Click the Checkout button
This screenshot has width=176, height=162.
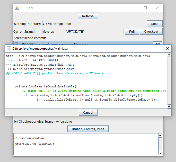pos(151,32)
